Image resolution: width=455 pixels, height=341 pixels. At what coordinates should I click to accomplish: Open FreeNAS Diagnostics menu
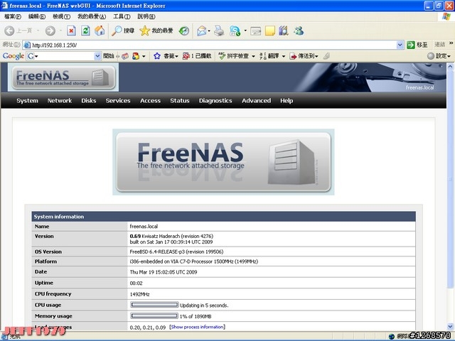(215, 101)
